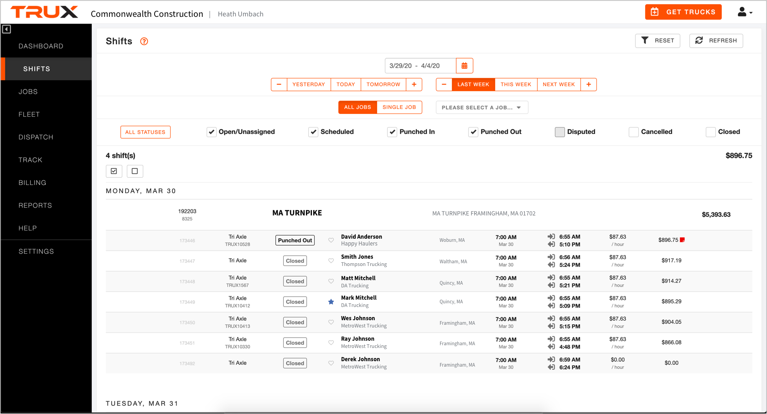Click Mark Mitchell's blue favorite star
Viewport: 767px width, 414px height.
point(331,302)
